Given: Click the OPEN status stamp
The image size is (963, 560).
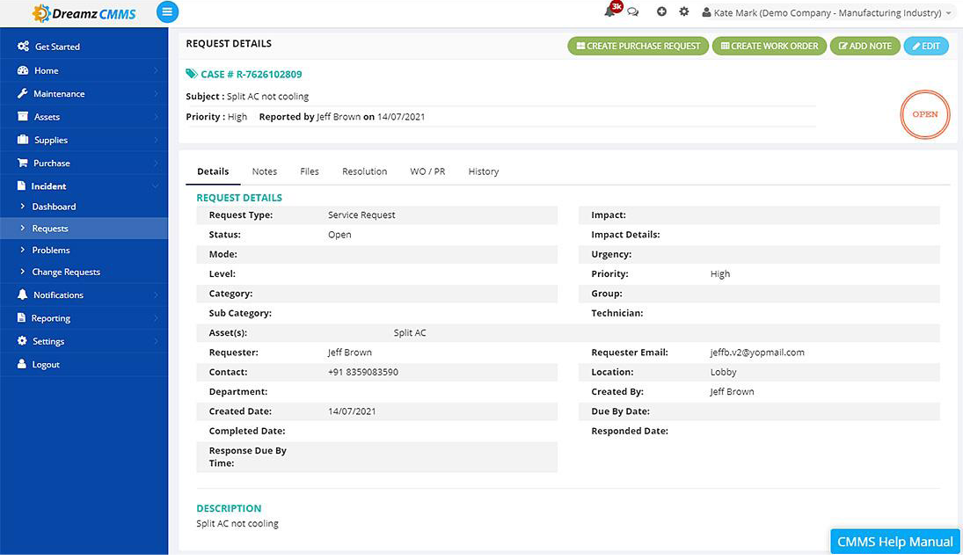Looking at the screenshot, I should 924,114.
